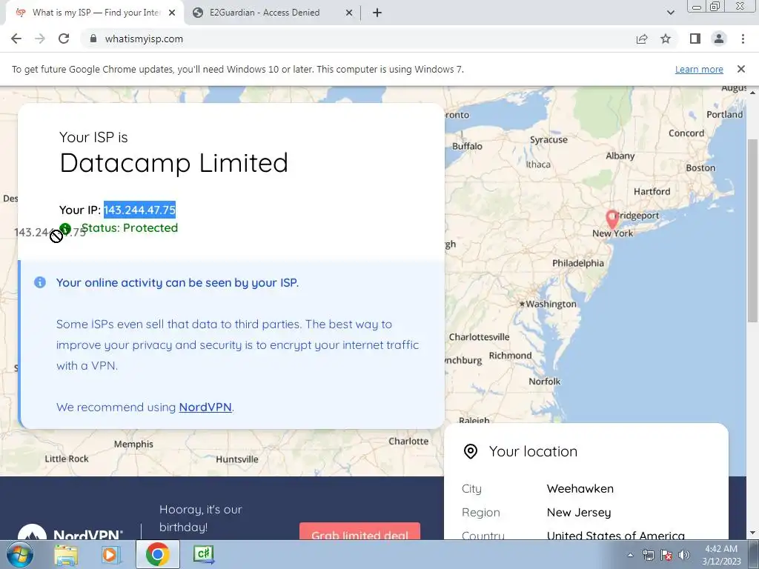759x569 pixels.
Task: Open the Chrome side panel
Action: 695,39
